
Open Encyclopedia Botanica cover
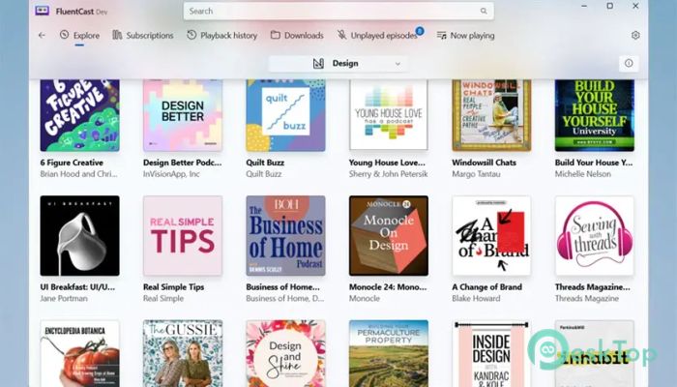point(80,353)
